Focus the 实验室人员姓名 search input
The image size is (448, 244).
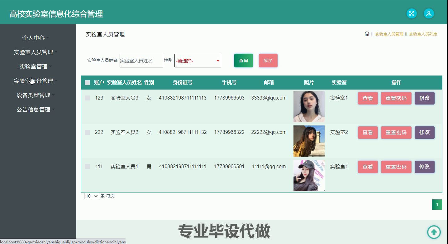141,61
